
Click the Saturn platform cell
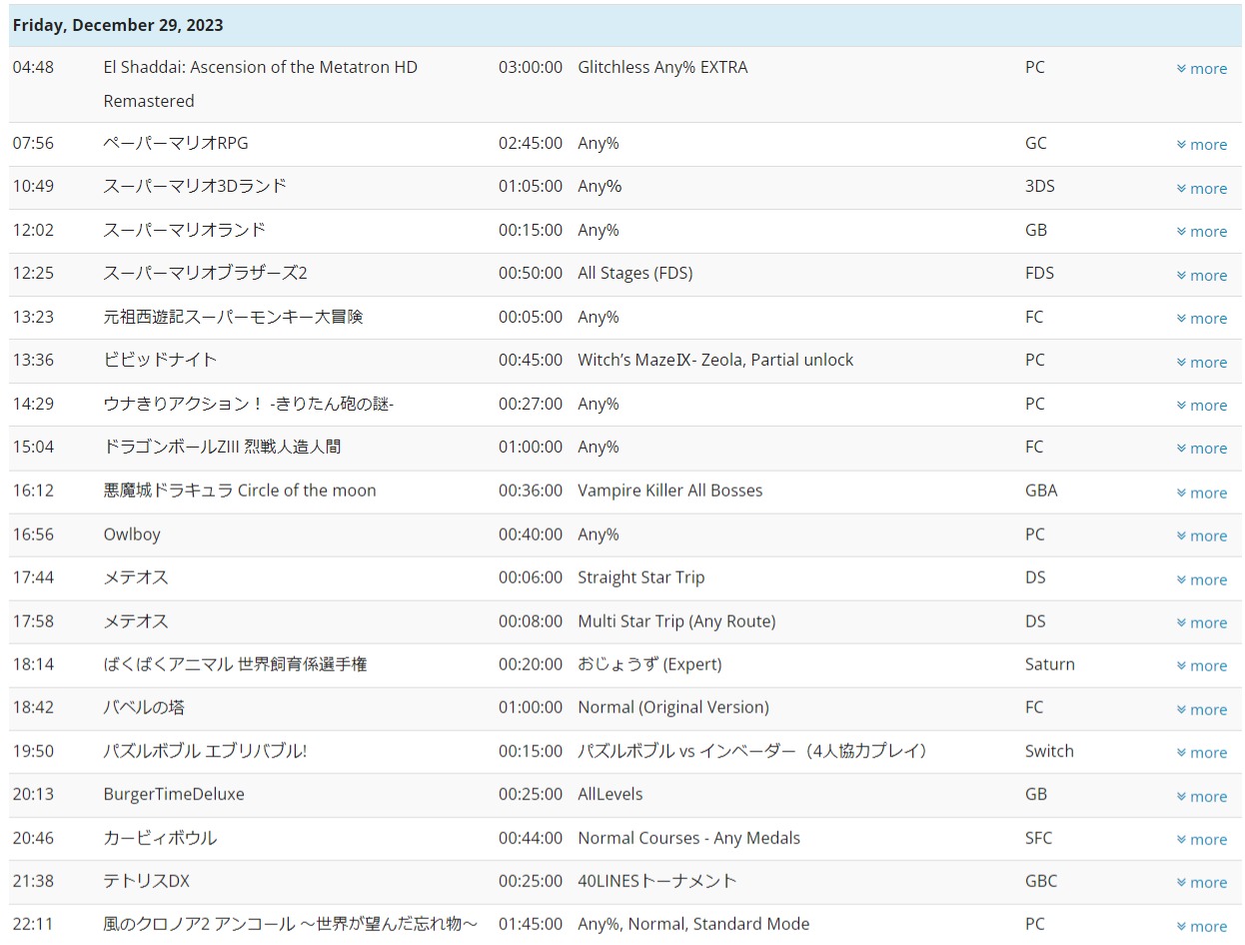coord(1050,664)
